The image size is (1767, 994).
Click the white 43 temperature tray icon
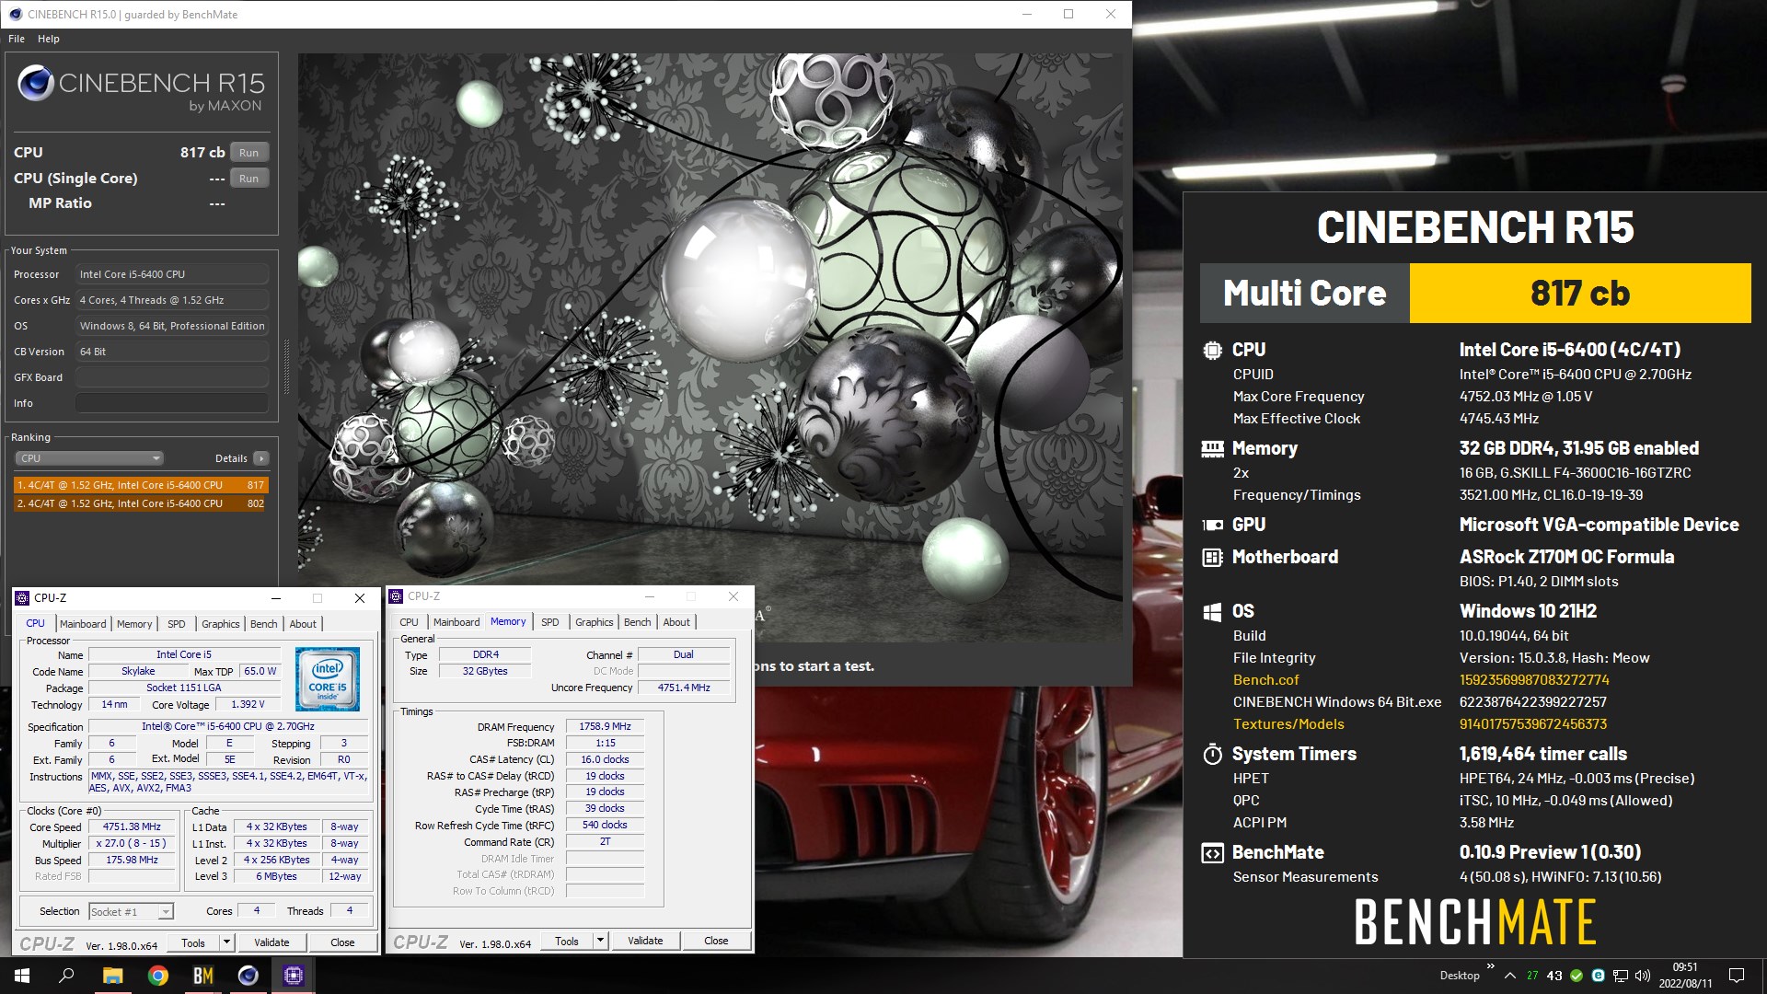[1554, 976]
